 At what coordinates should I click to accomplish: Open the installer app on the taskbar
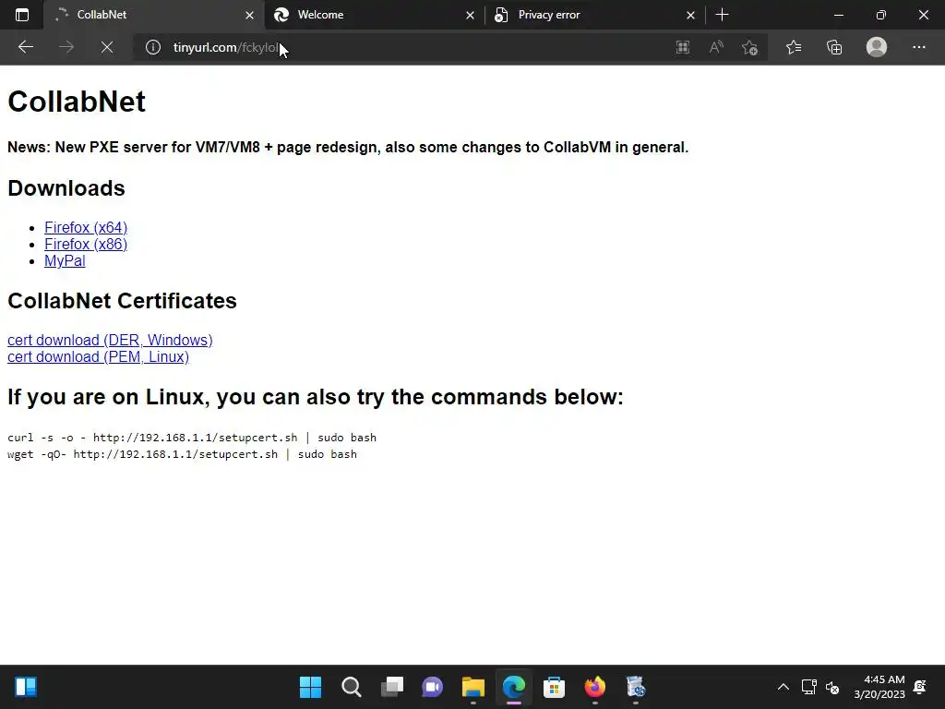click(635, 687)
